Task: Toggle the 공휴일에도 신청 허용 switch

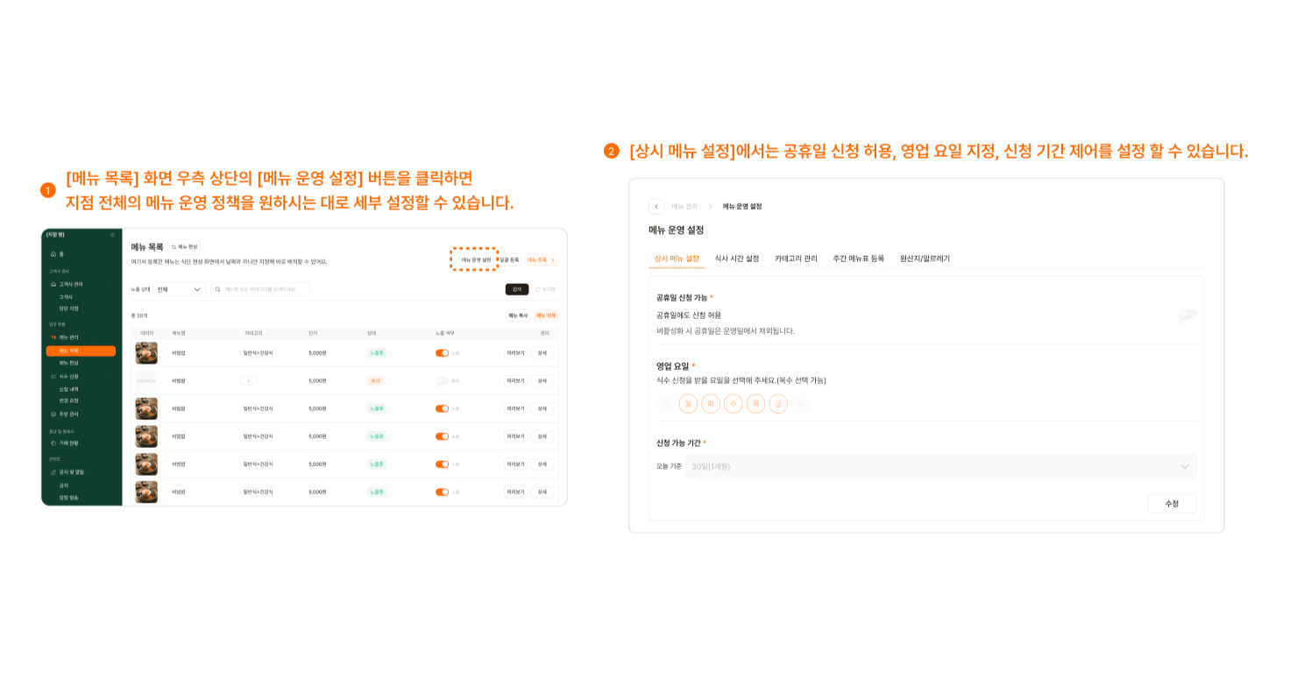Action: click(x=1187, y=315)
